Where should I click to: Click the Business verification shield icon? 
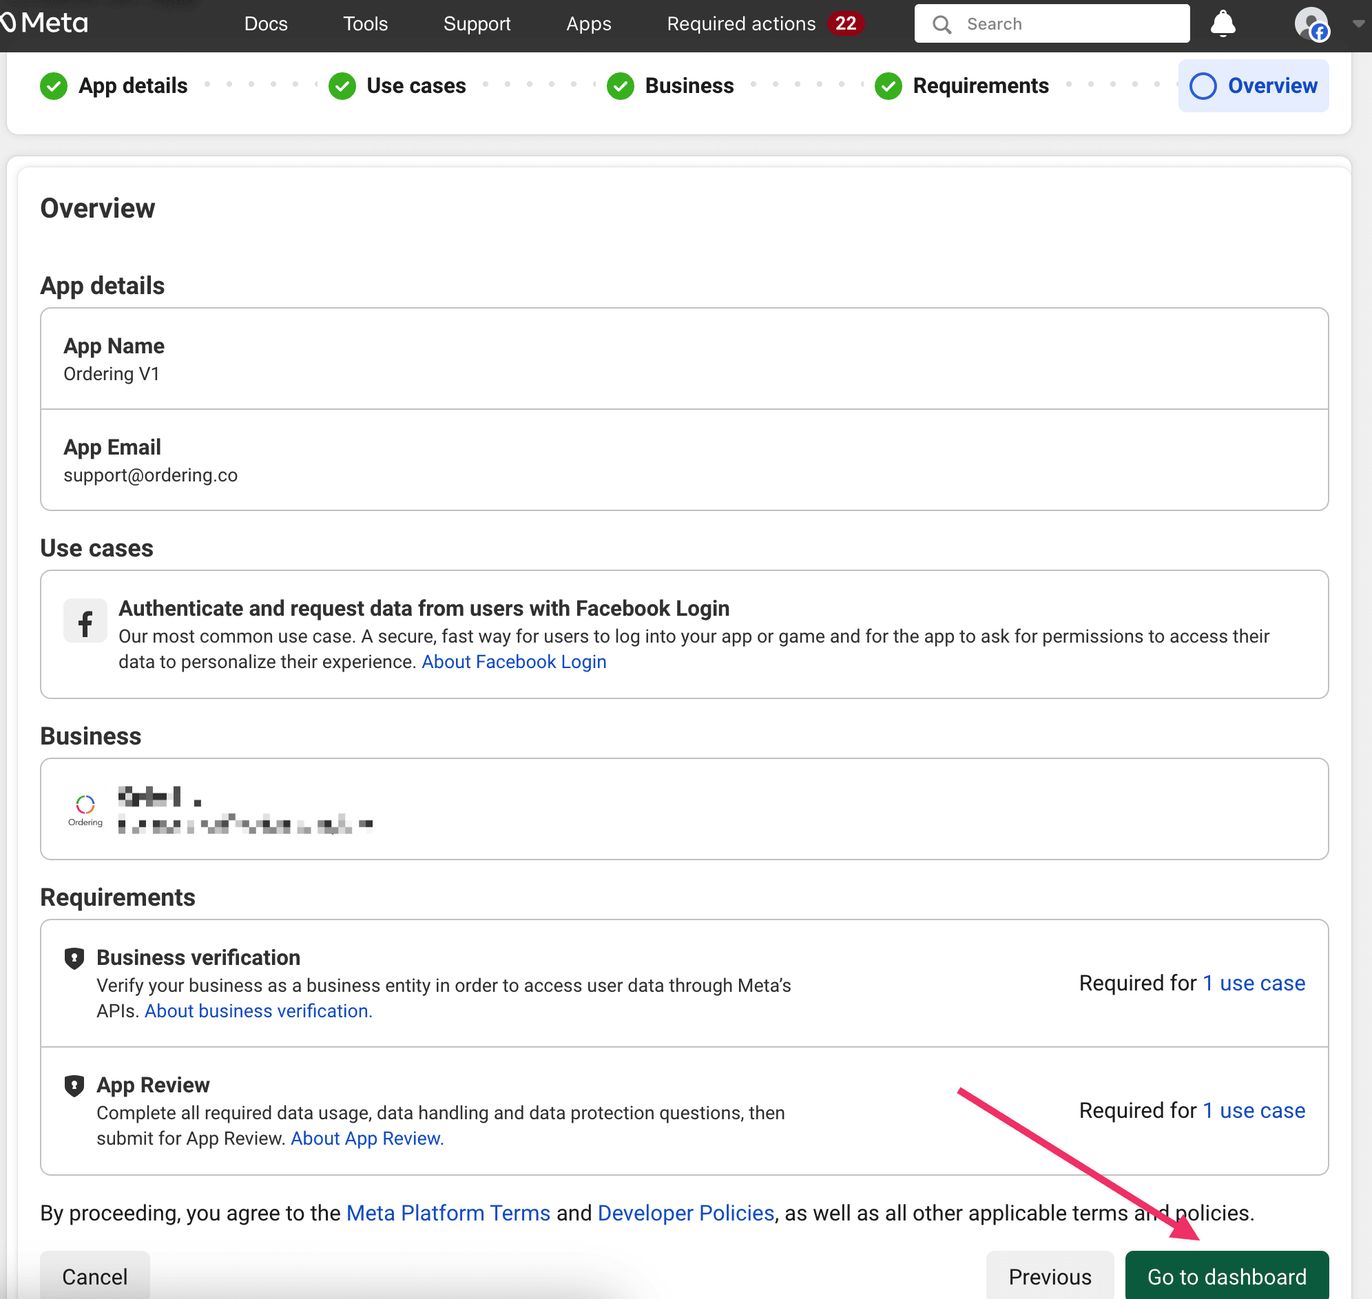coord(74,958)
